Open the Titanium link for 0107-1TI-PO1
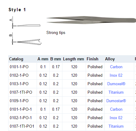This screenshot has width=136, height=131. pos(116,126)
